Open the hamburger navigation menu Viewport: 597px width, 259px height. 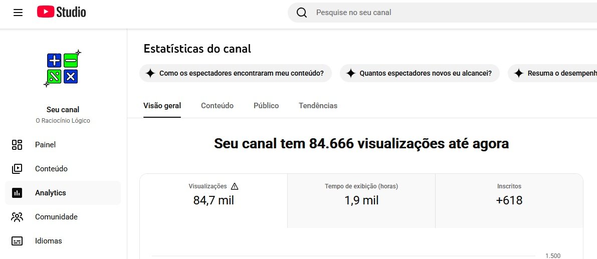18,13
